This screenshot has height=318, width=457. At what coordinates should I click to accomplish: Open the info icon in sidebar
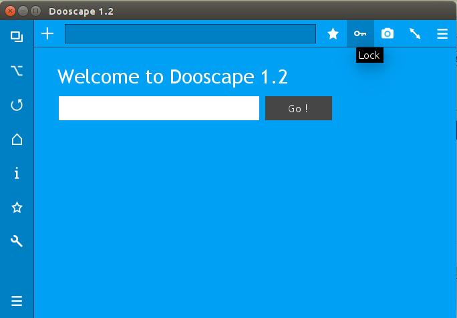click(17, 173)
